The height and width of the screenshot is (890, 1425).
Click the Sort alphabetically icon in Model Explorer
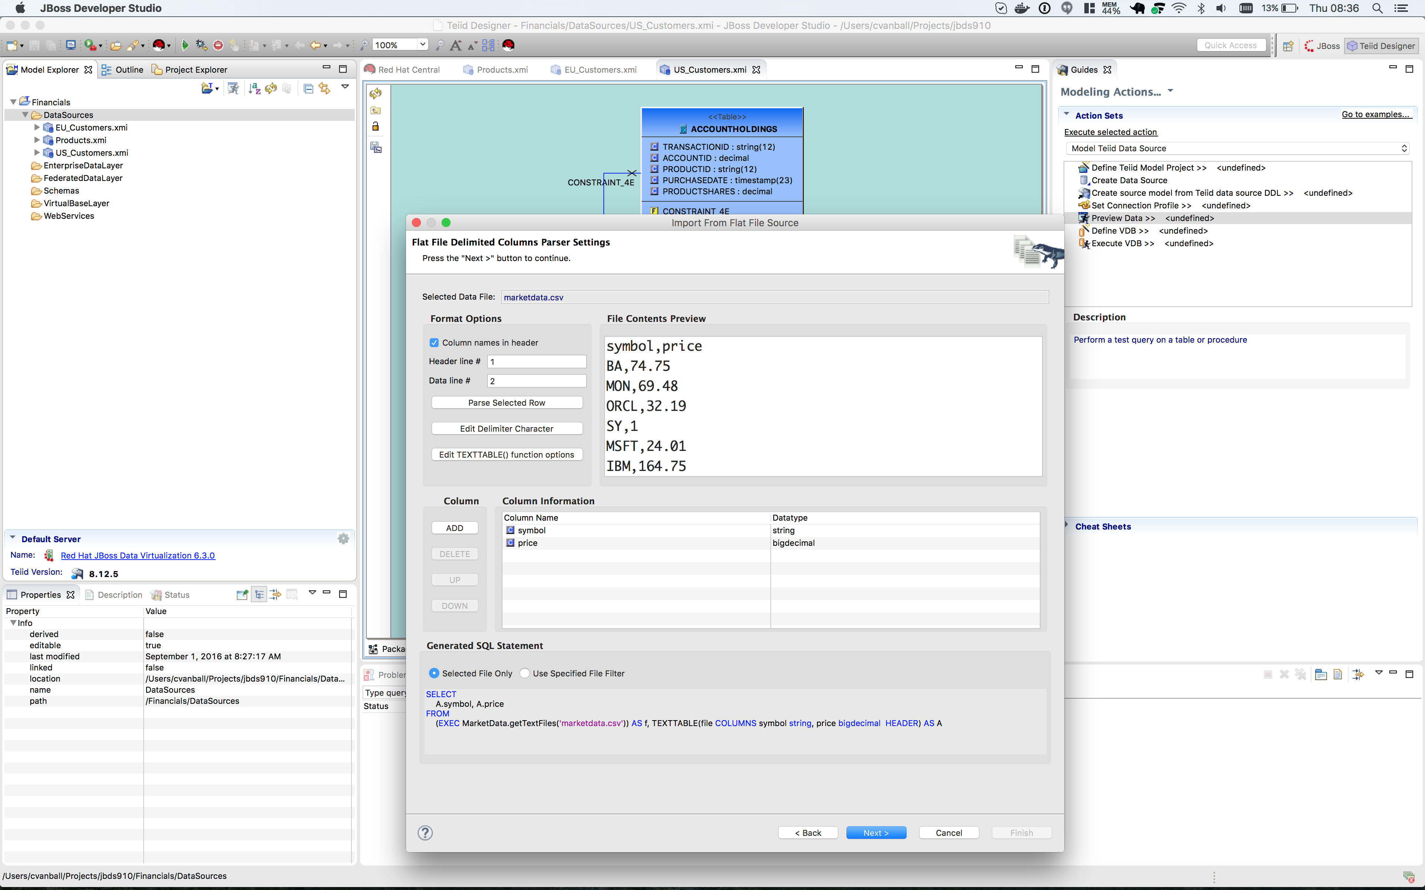click(x=254, y=88)
